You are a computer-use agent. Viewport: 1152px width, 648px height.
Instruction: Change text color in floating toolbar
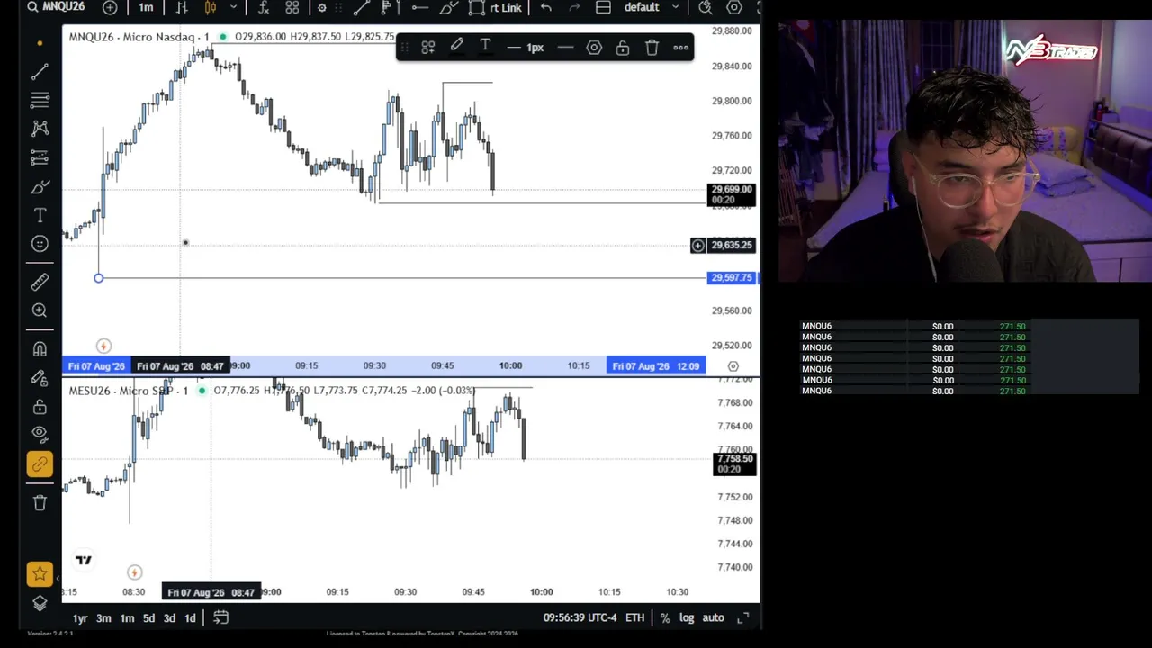[485, 47]
